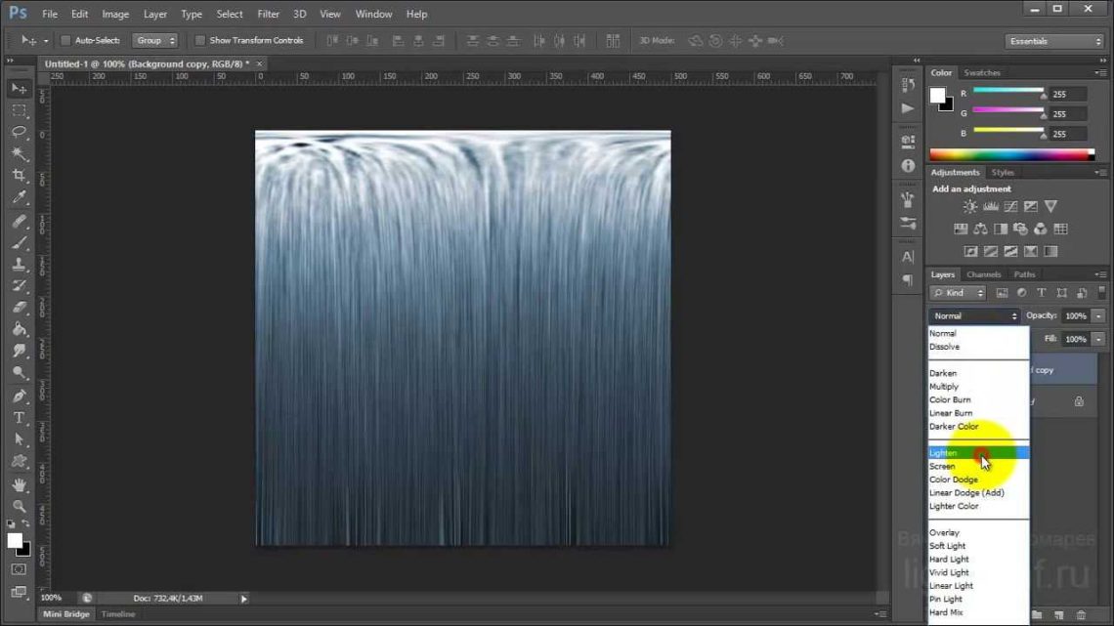Add a Color Balance adjustment
Image resolution: width=1114 pixels, height=626 pixels.
[980, 230]
